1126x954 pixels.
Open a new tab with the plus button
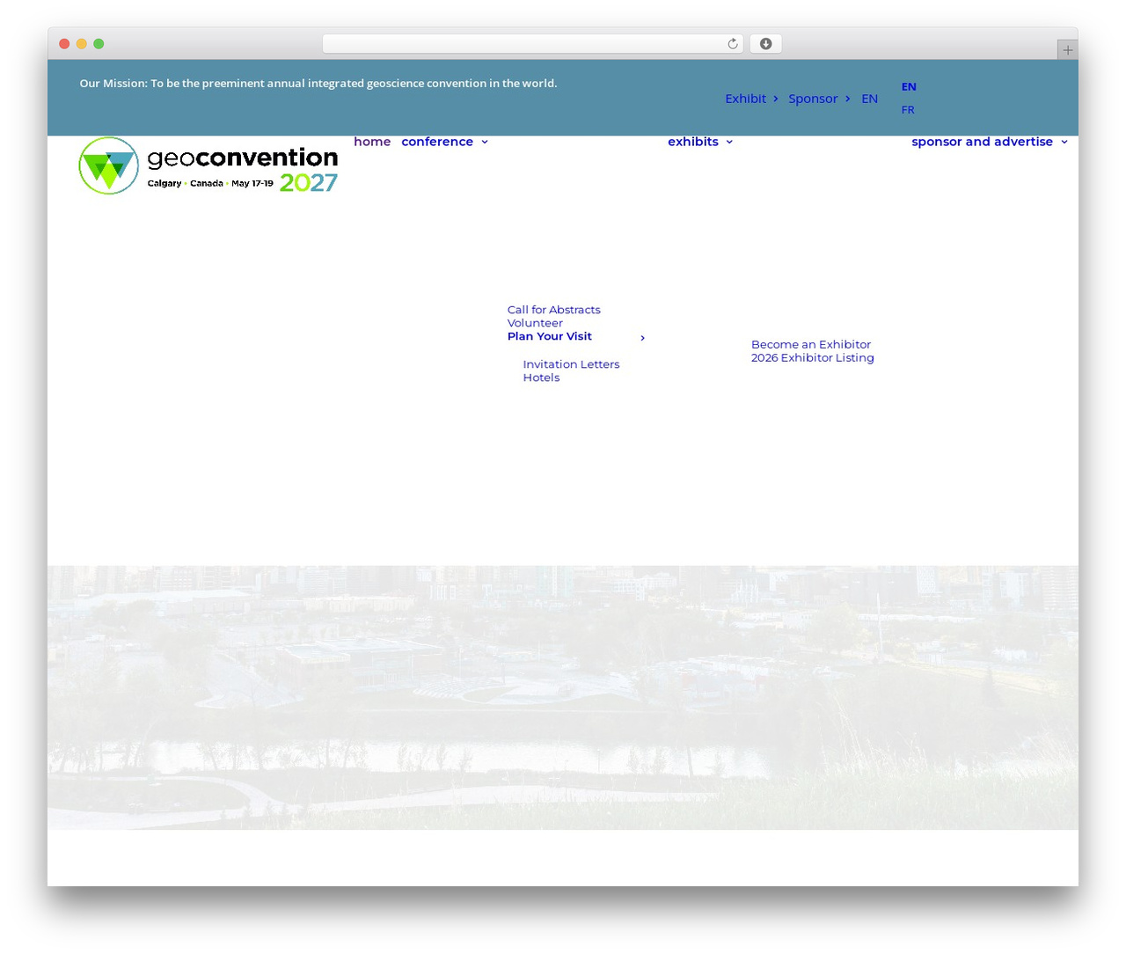pyautogui.click(x=1067, y=50)
